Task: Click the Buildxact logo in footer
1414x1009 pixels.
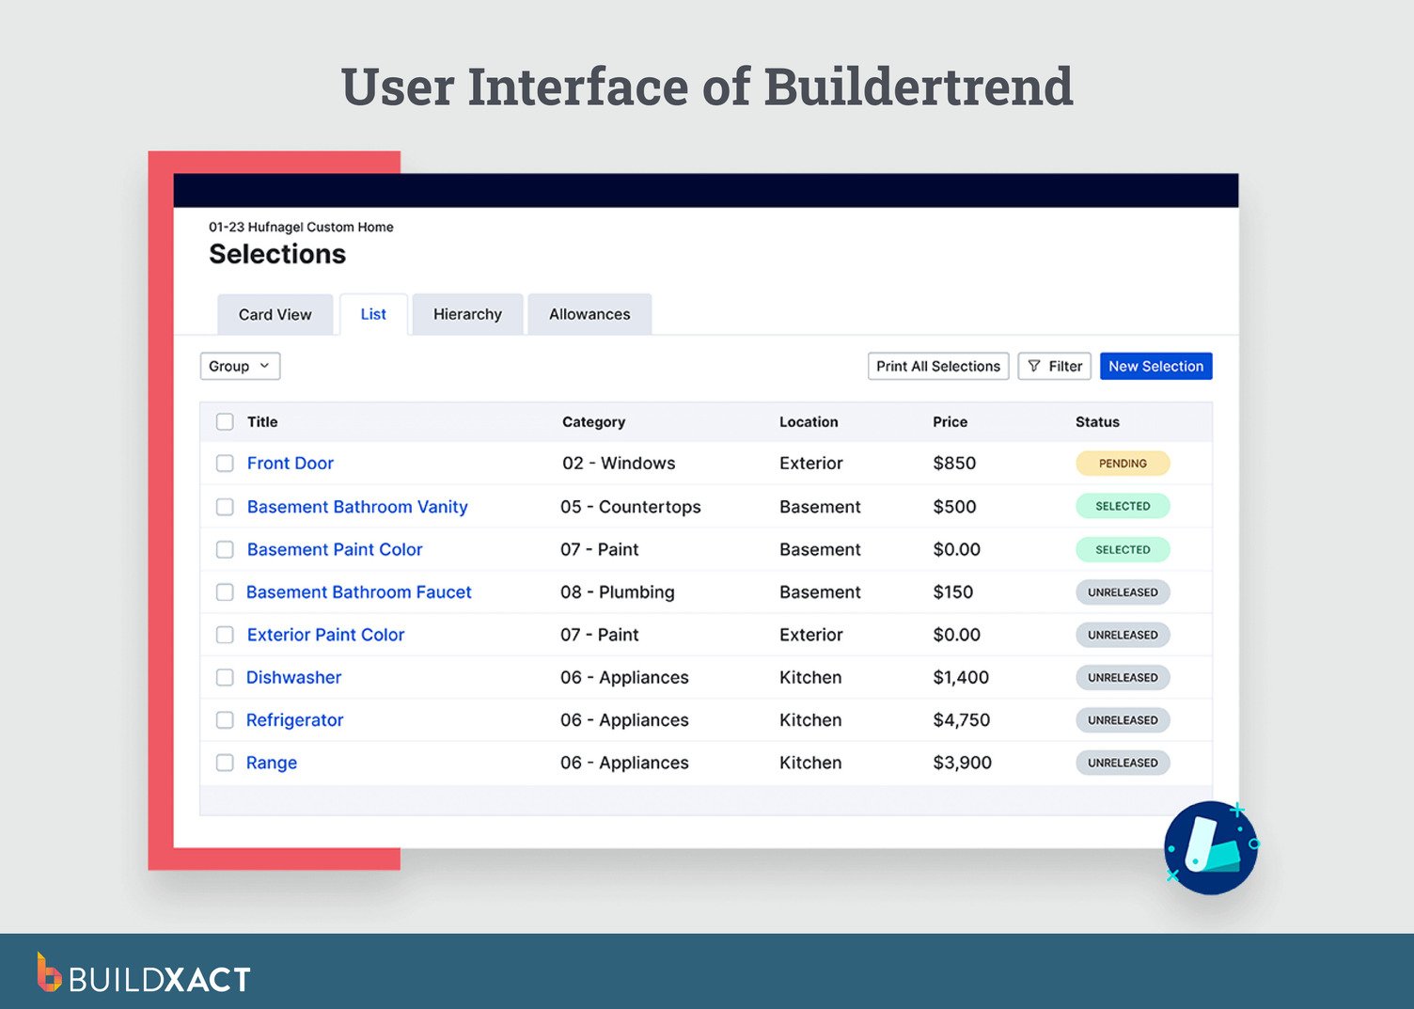Action: 144,973
